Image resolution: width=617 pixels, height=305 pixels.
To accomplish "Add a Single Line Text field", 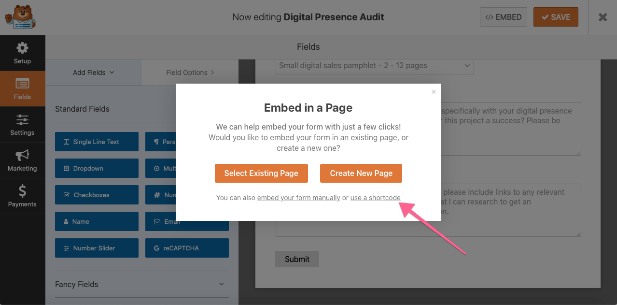I will (x=97, y=142).
